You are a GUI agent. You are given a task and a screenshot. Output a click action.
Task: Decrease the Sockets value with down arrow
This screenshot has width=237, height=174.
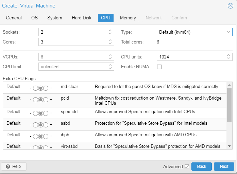coord(110,34)
